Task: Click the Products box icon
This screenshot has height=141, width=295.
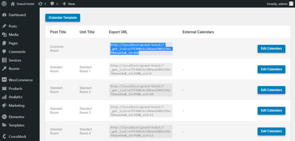Action: (x=4, y=88)
